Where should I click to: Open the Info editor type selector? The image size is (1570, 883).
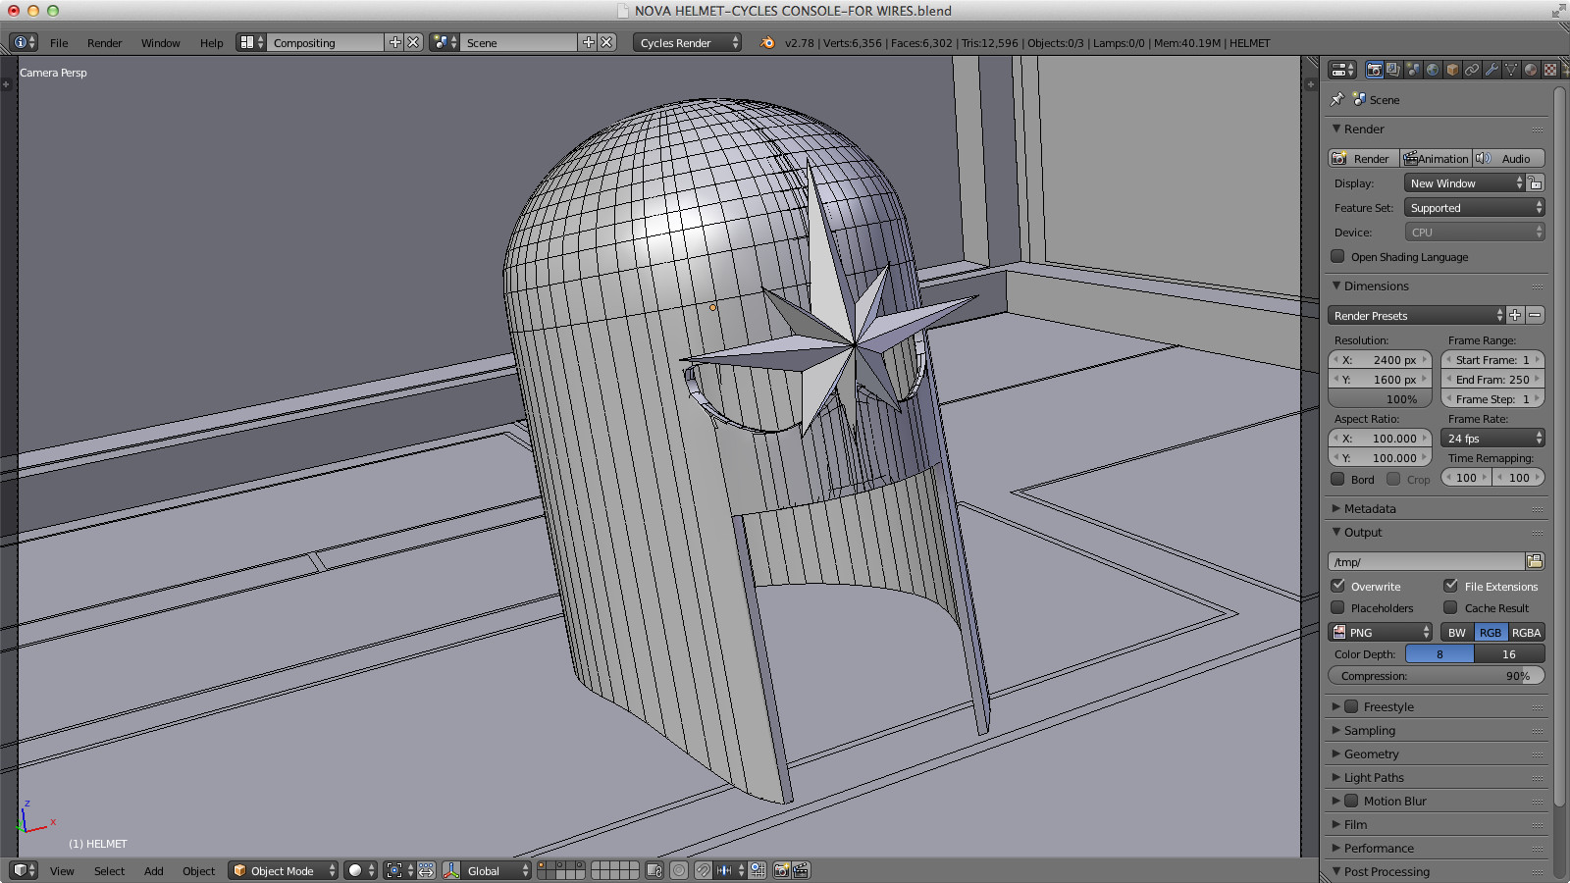click(24, 42)
